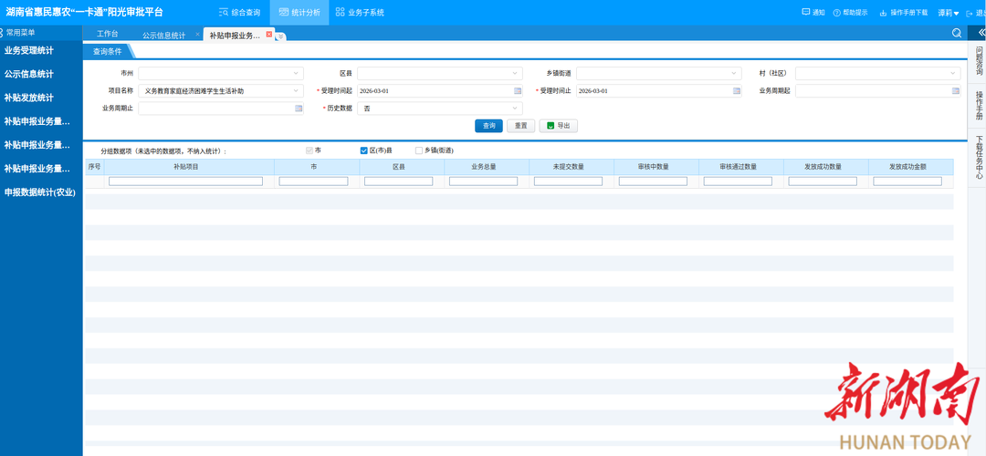Expand the 市州 dropdown
The height and width of the screenshot is (456, 986).
(297, 73)
